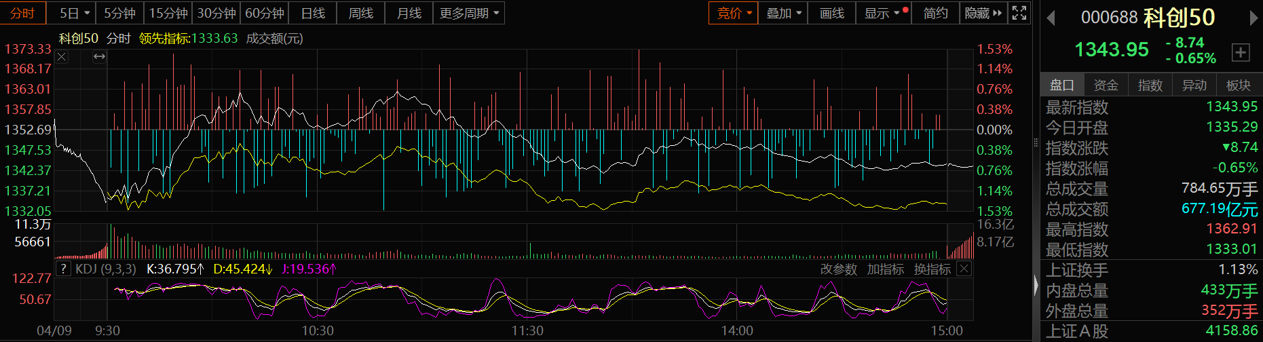Open KDJ indicator help question mark
The height and width of the screenshot is (342, 1263).
(x=63, y=269)
